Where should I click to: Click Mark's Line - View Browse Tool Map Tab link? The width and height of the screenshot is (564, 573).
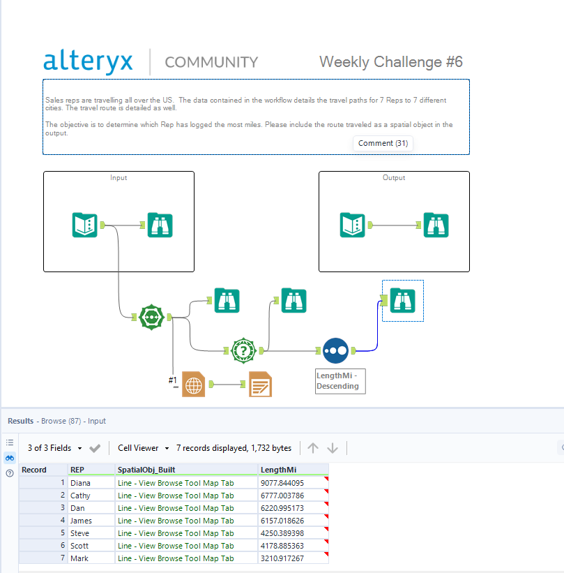click(x=176, y=558)
